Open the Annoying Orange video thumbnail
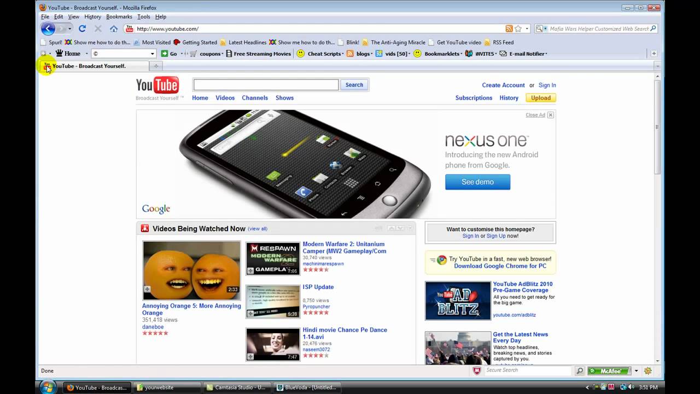Image resolution: width=700 pixels, height=394 pixels. [191, 270]
